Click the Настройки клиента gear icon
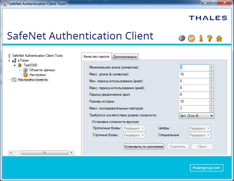 [14, 80]
